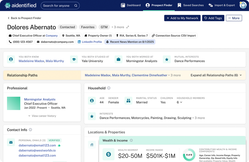
Task: Click Madeleine Madox, Mala Murthy mutual contacts
Action: pos(41,61)
